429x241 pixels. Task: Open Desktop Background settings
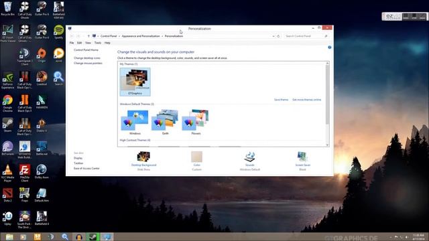click(143, 161)
